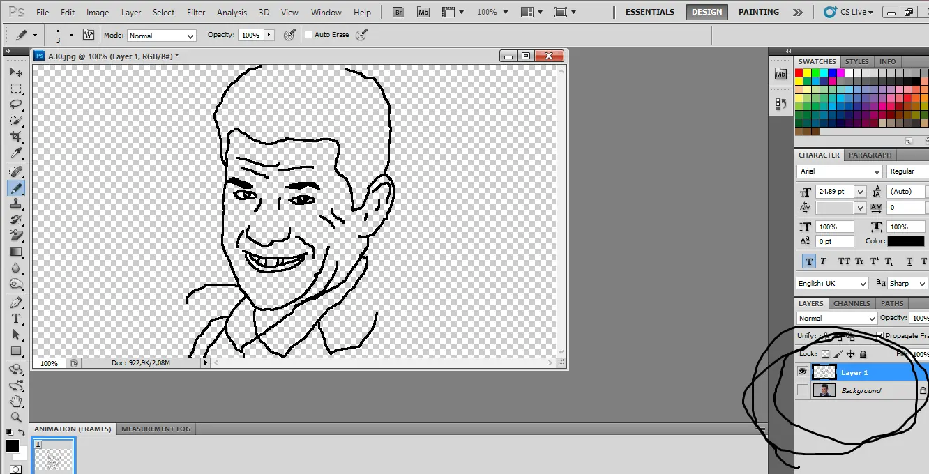
Task: Select the Move tool
Action: [x=15, y=72]
